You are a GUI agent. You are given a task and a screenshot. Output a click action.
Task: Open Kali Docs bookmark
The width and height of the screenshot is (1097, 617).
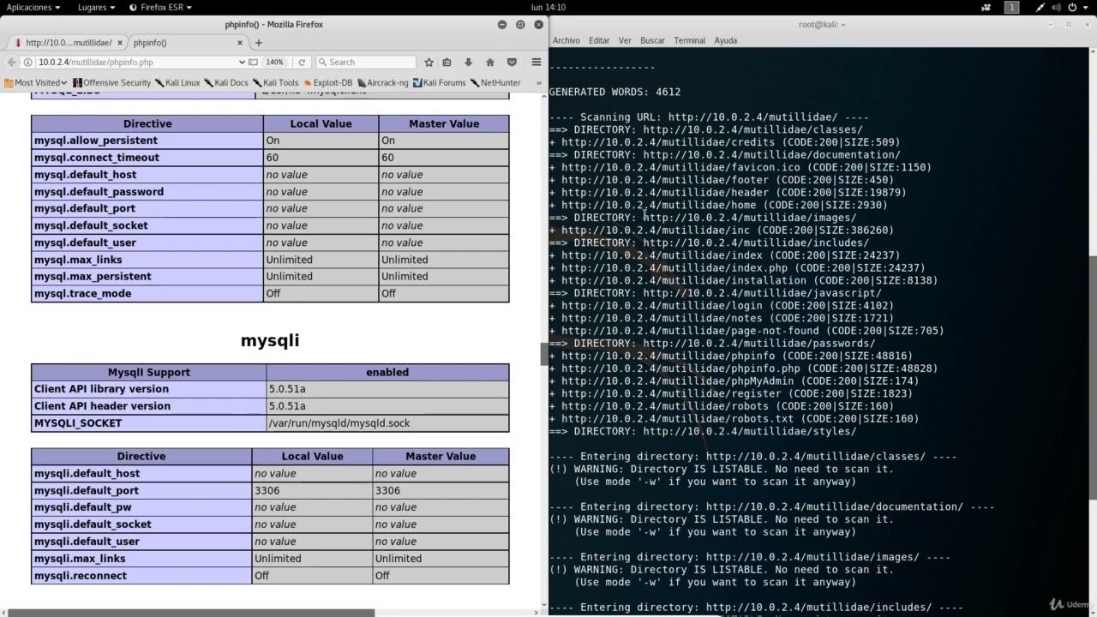tap(225, 83)
